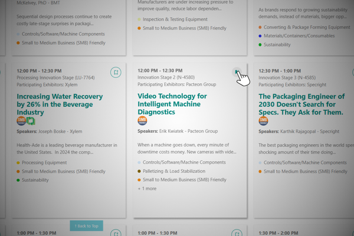Select Controls/Software/Machine Components tag on Packaging Engineer card

pyautogui.click(x=303, y=163)
